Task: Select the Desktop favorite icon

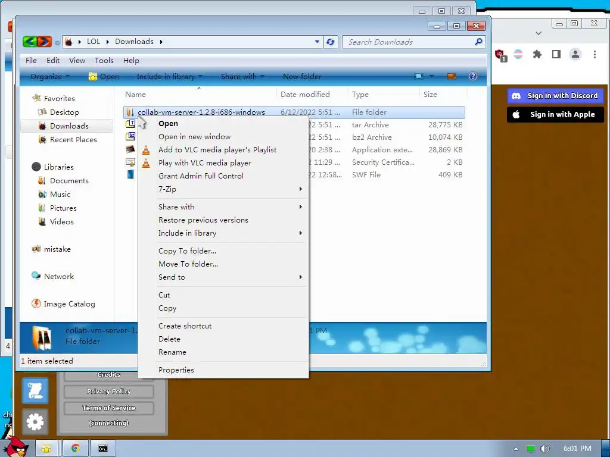Action: coord(42,112)
